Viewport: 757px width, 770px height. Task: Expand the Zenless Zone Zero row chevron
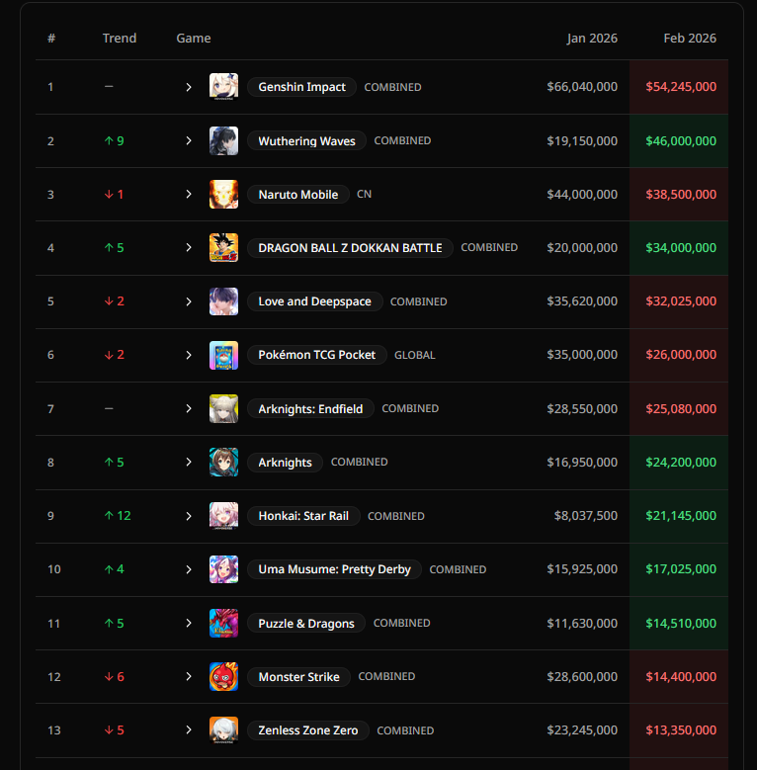(189, 730)
